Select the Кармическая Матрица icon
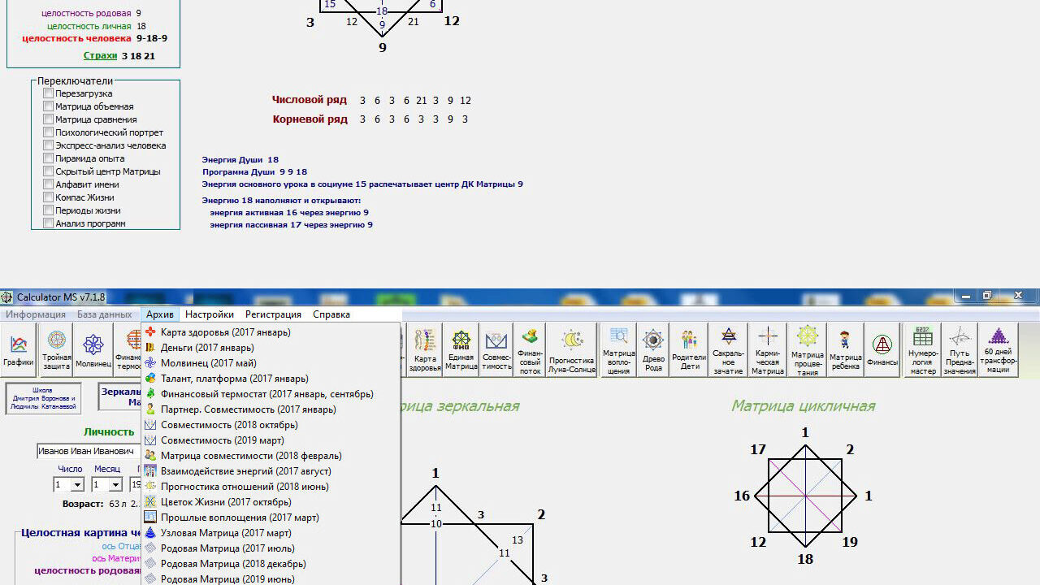Screen dimensions: 1040x585 [767, 350]
